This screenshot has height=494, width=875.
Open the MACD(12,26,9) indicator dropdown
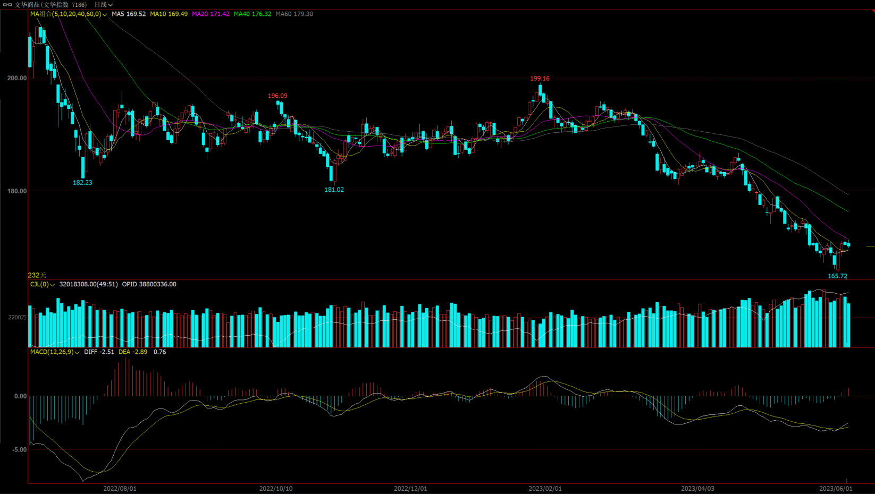click(55, 352)
